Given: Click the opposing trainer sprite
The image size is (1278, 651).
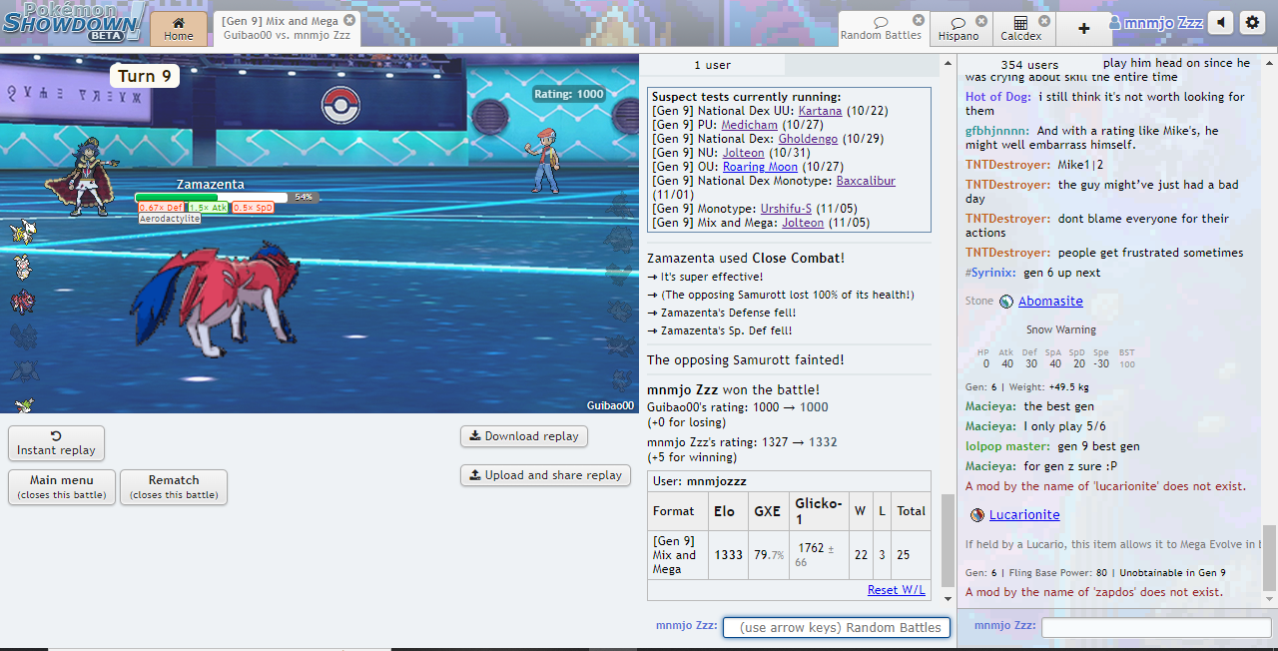Looking at the screenshot, I should [x=544, y=160].
